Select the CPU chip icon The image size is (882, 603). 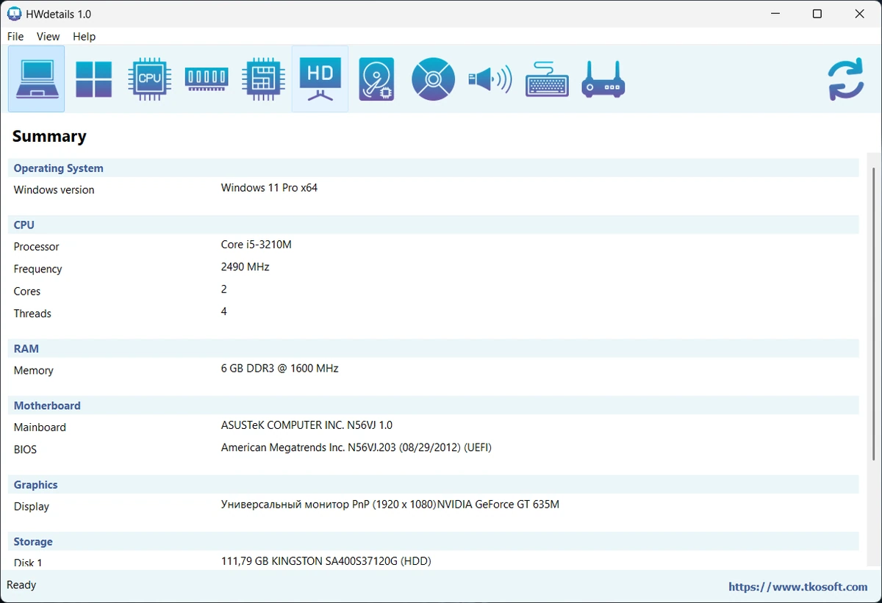[150, 79]
